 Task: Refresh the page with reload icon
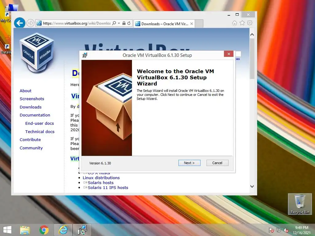tap(129, 23)
